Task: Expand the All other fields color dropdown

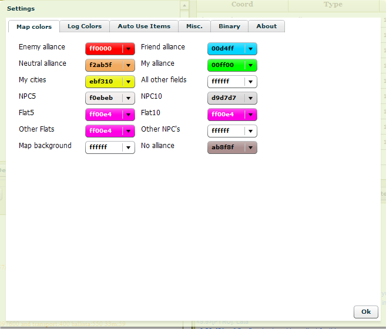Action: pyautogui.click(x=251, y=82)
